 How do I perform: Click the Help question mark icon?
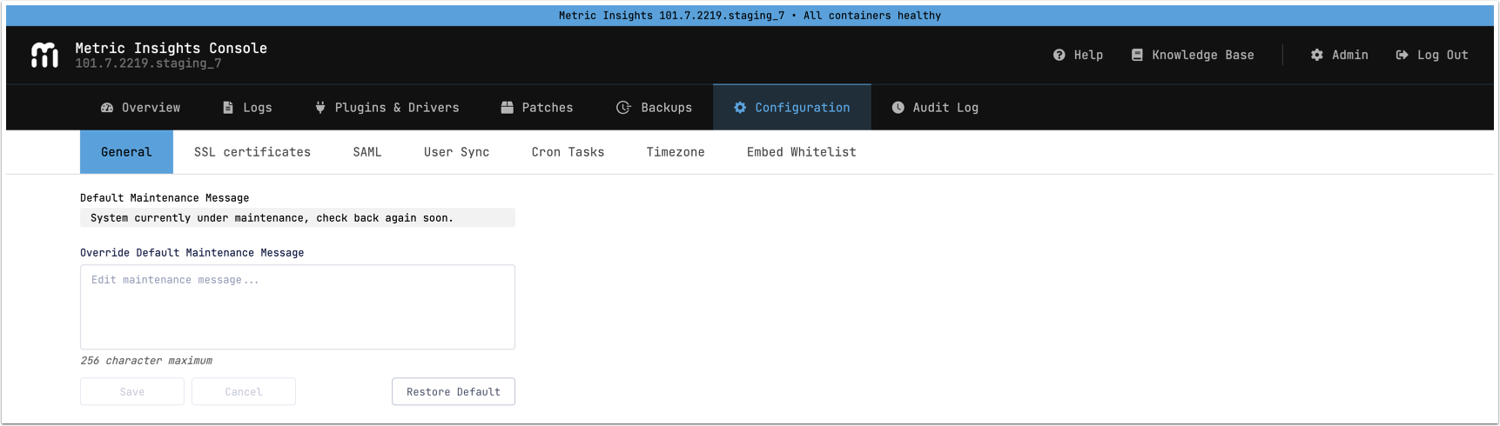tap(1059, 55)
